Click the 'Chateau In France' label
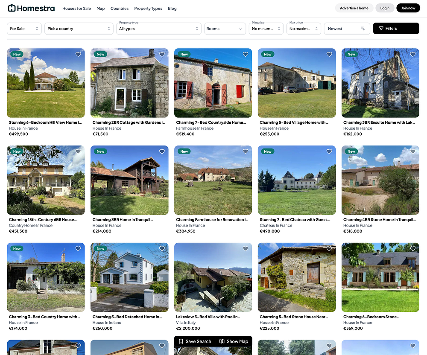The width and height of the screenshot is (427, 355). click(276, 226)
